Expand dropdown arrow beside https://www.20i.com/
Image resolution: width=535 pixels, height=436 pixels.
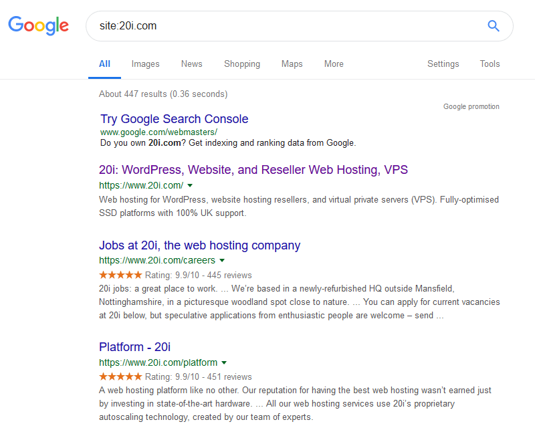190,186
